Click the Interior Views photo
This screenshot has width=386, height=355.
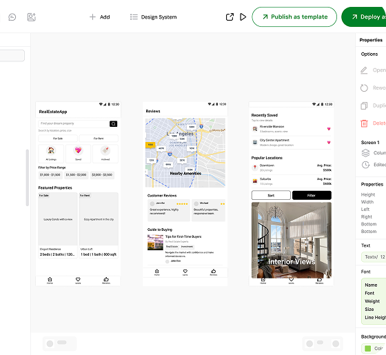coord(292,240)
